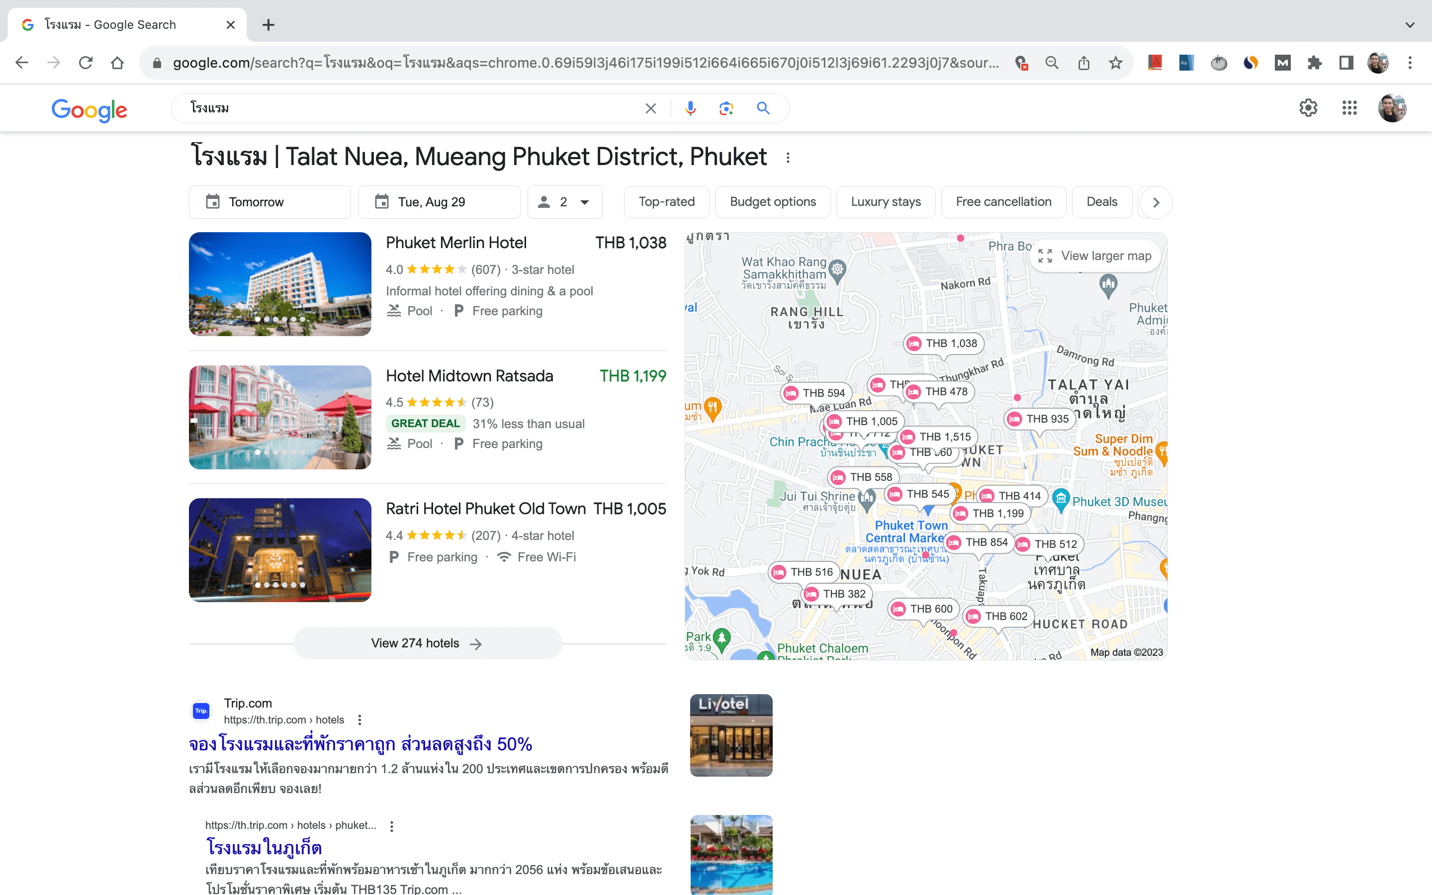Open the tab search dropdown arrow
The height and width of the screenshot is (895, 1432).
(x=1410, y=25)
